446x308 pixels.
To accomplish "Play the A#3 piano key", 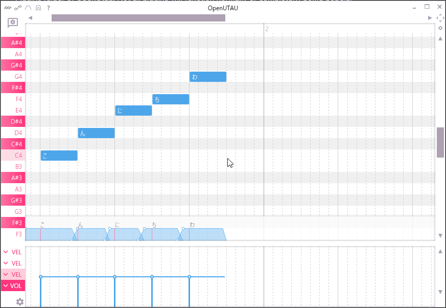I will pos(13,178).
